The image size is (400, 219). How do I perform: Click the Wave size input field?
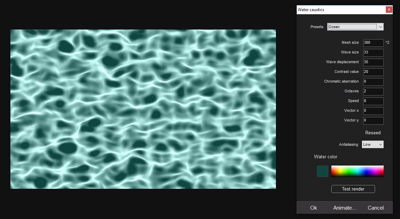coord(373,52)
